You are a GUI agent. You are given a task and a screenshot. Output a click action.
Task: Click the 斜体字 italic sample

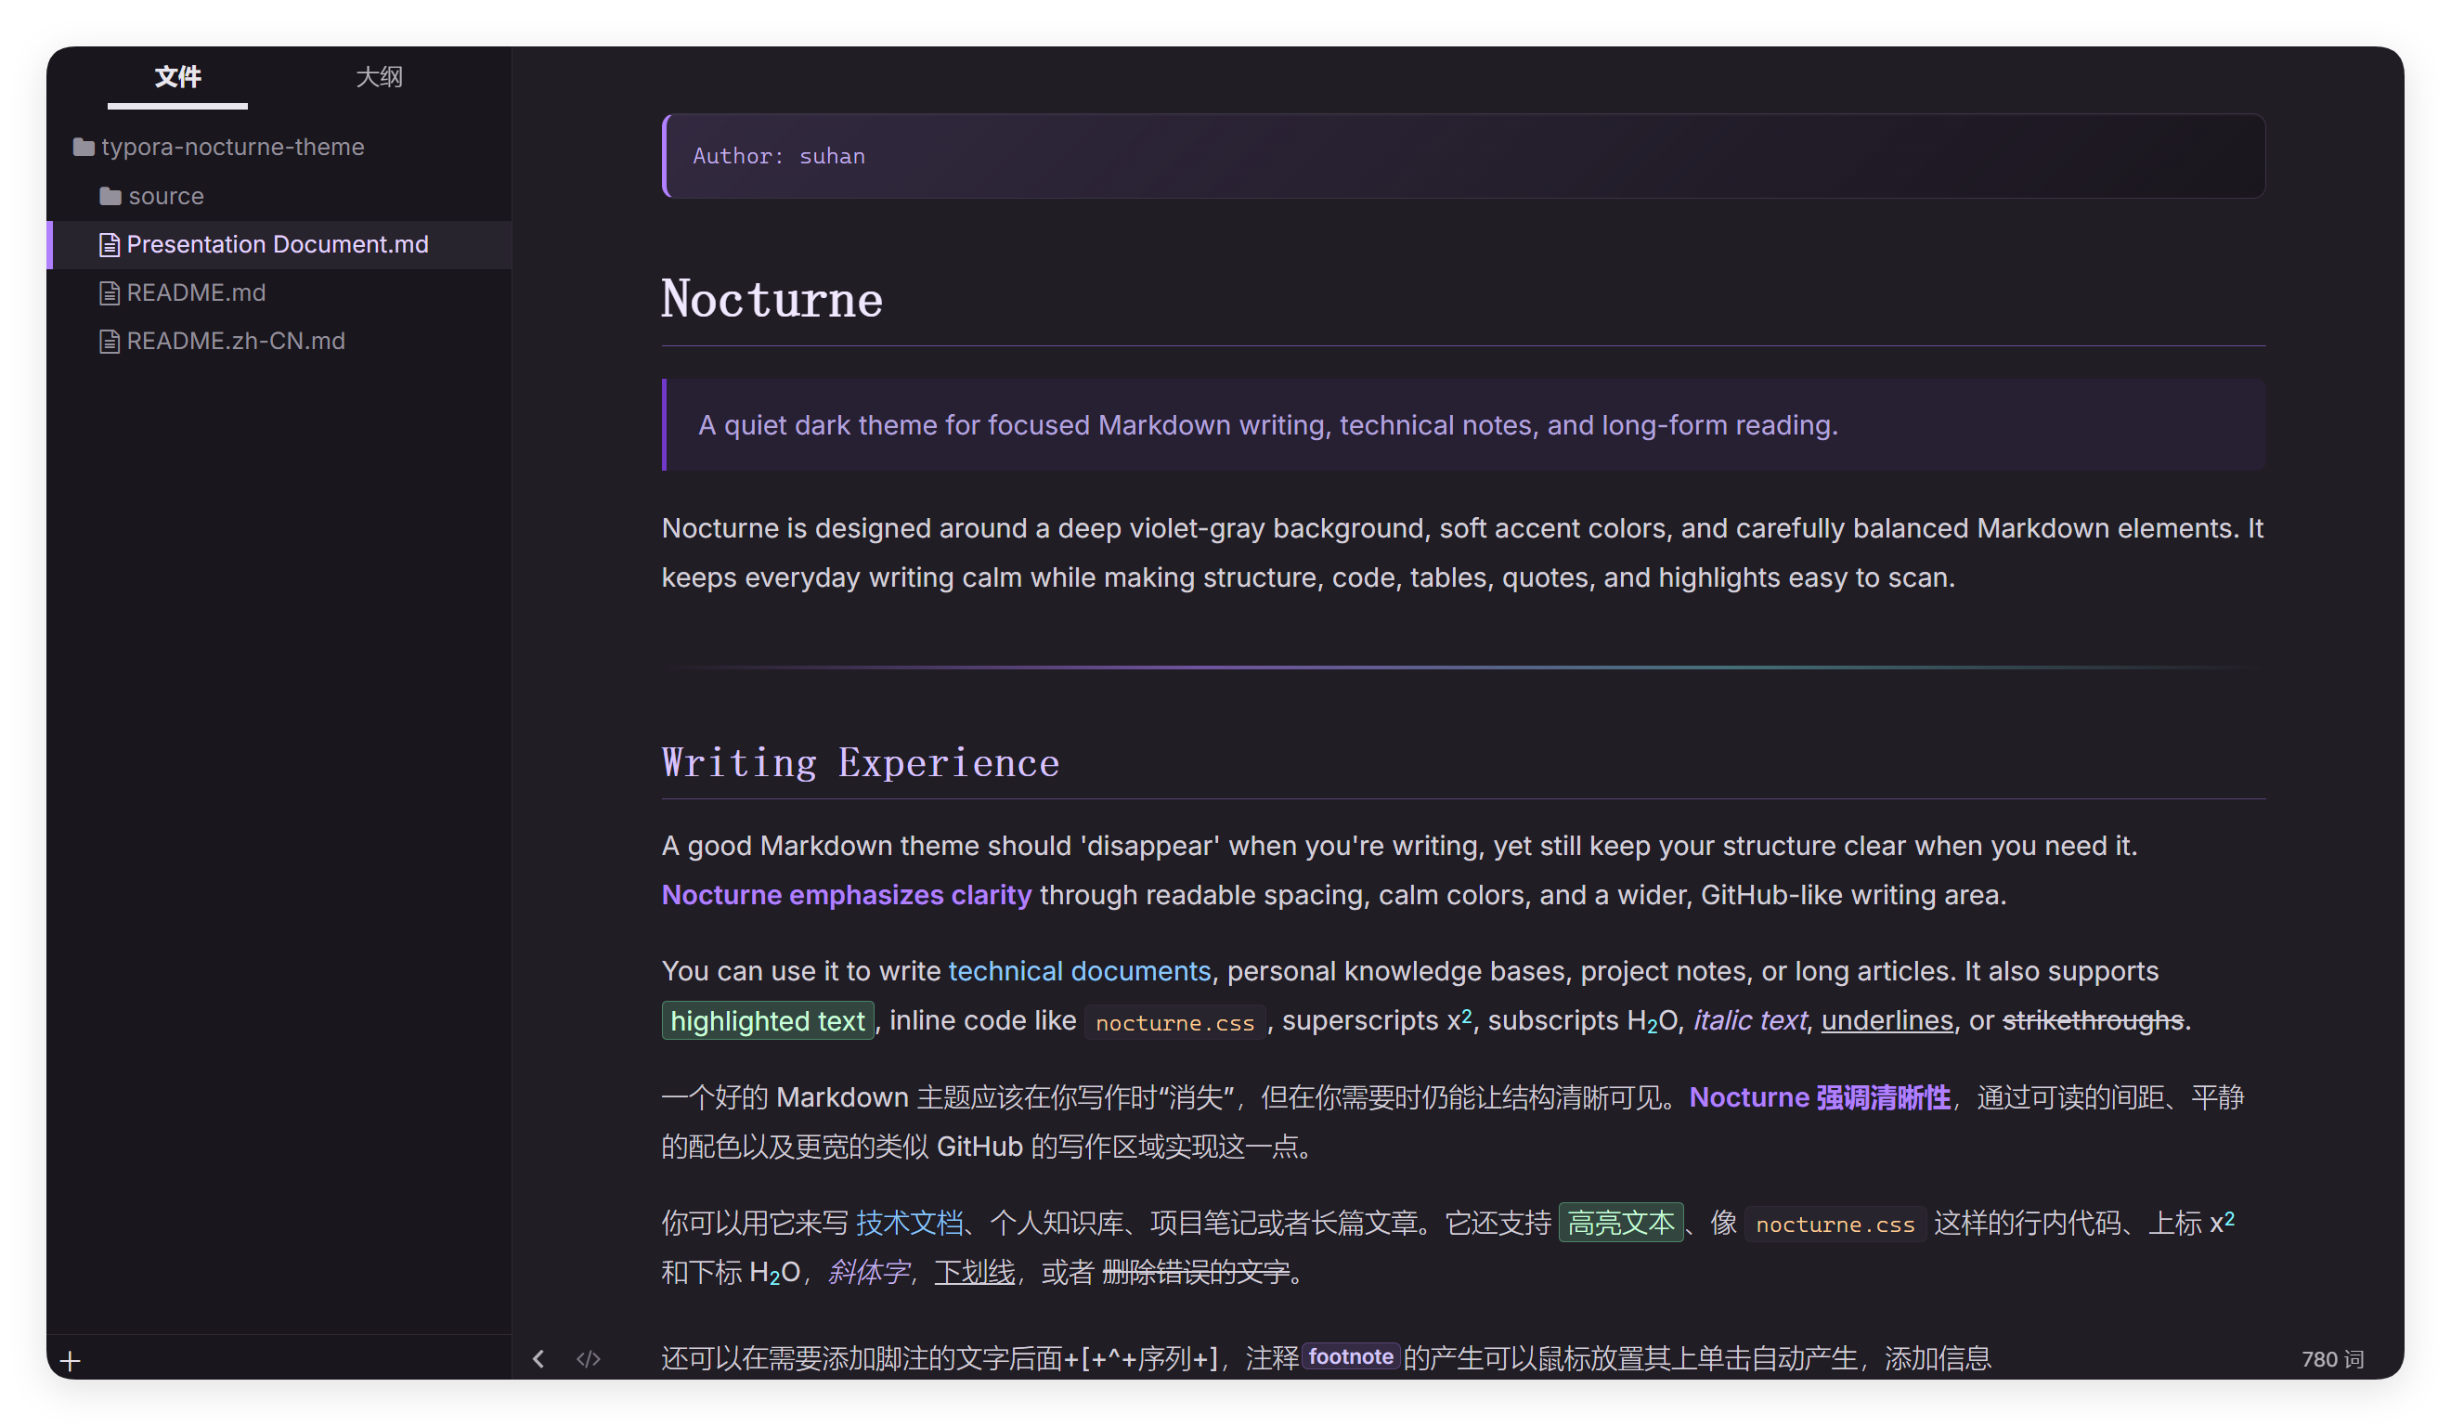tap(869, 1272)
